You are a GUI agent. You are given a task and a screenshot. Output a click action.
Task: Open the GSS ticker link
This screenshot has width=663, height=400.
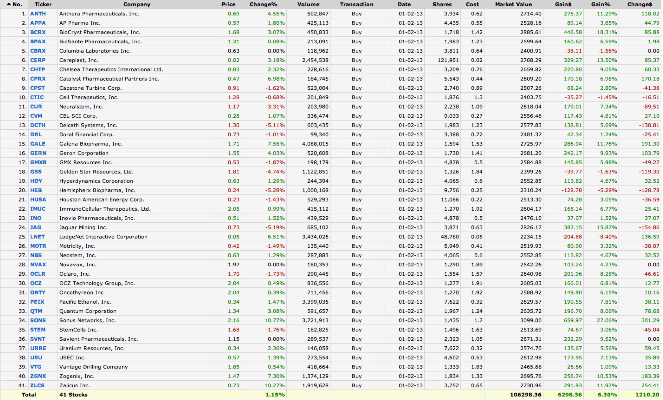point(36,172)
